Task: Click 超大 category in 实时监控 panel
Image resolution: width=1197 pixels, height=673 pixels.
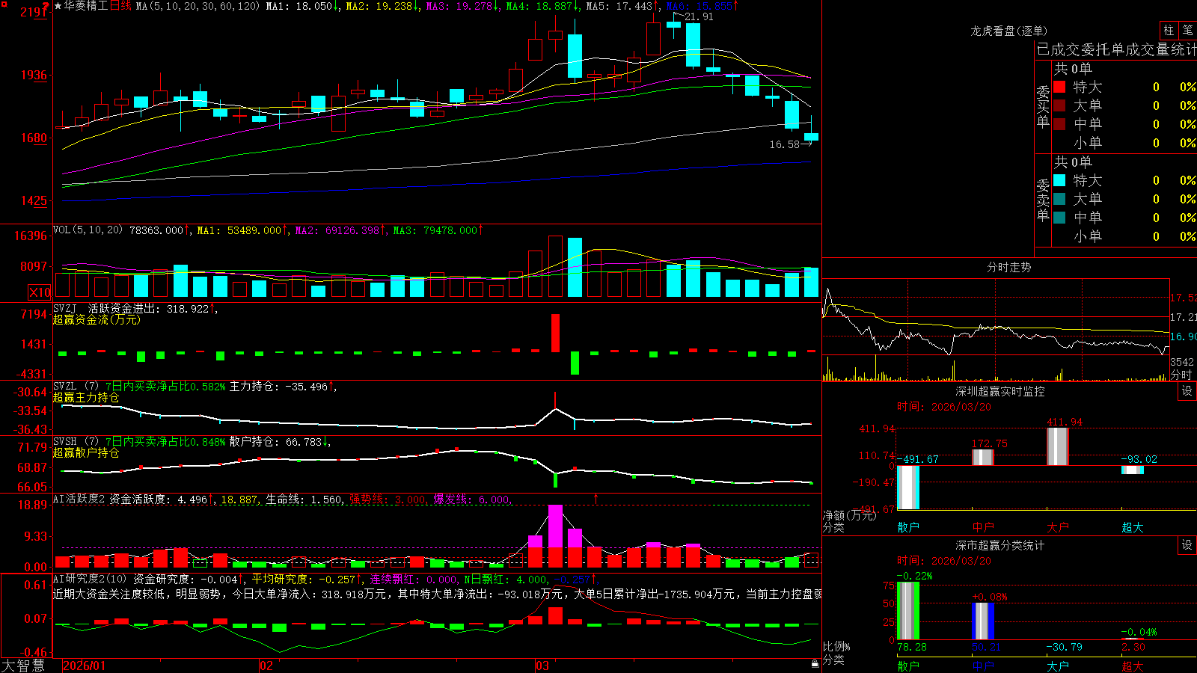Action: [1133, 527]
